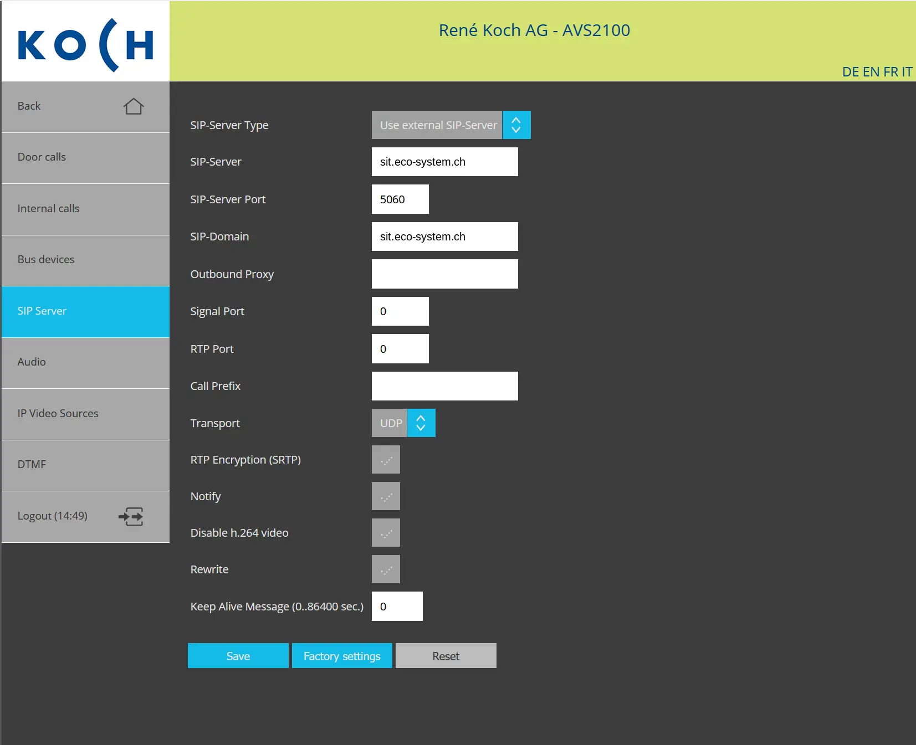Click the Reset button

[446, 656]
